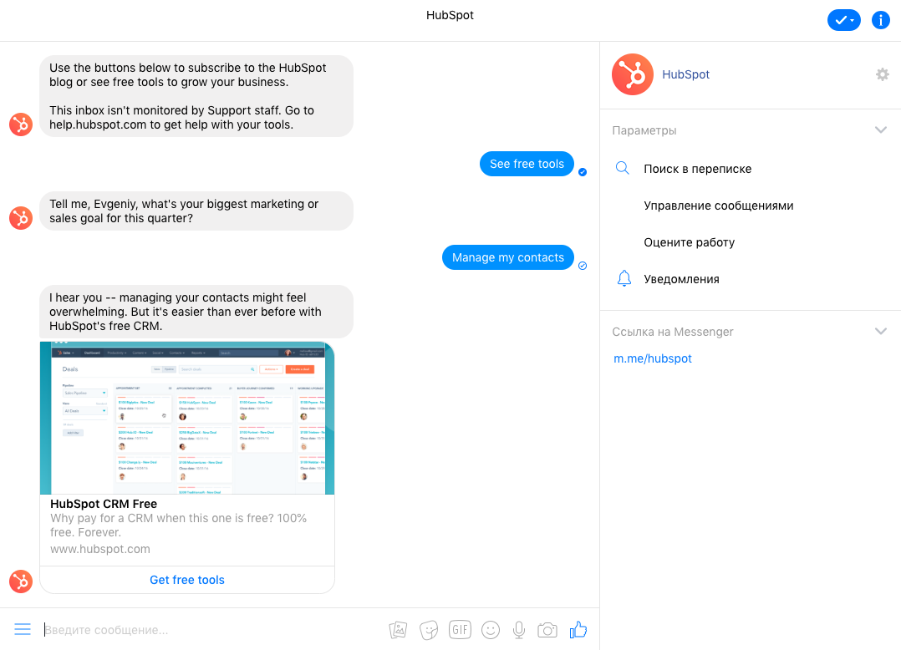Click the I hear you message bubble
Screen dimensions: 901x650
(x=196, y=312)
